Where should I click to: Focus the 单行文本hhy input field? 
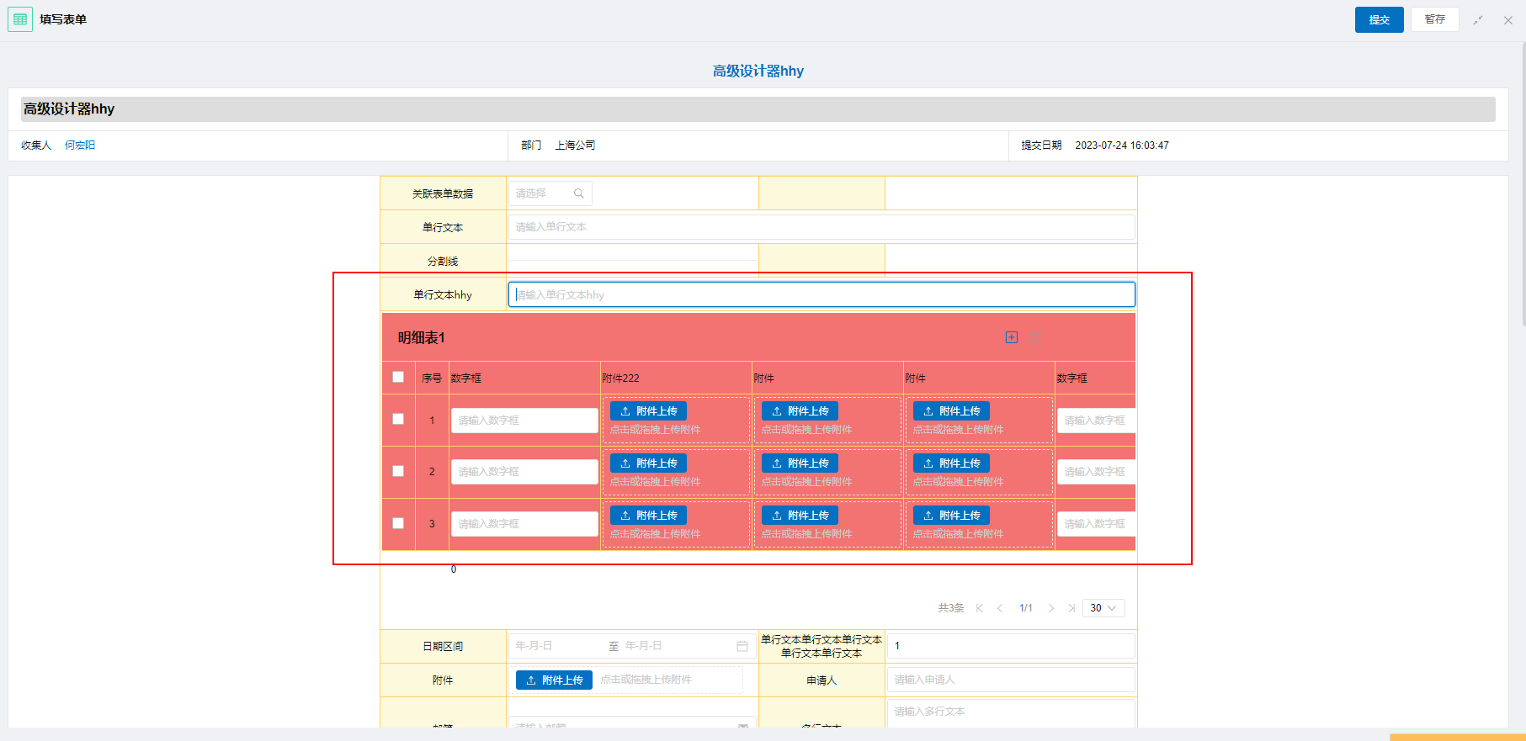(821, 294)
